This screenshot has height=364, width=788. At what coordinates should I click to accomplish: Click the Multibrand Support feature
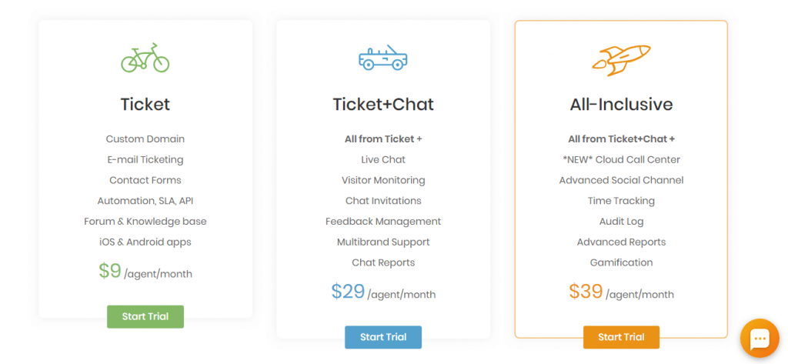383,242
